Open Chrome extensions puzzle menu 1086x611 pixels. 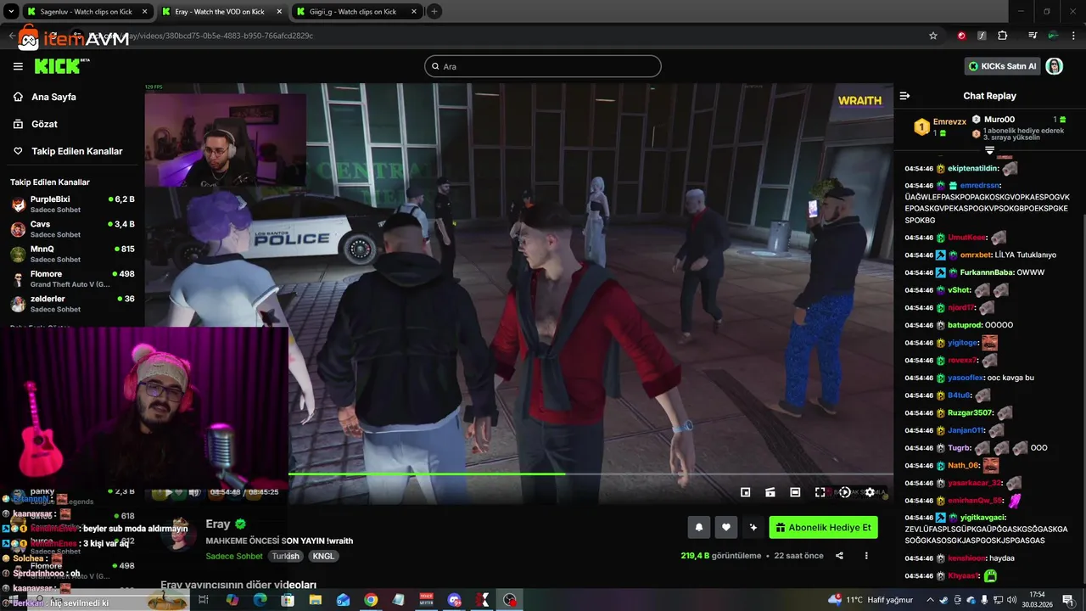click(1003, 36)
